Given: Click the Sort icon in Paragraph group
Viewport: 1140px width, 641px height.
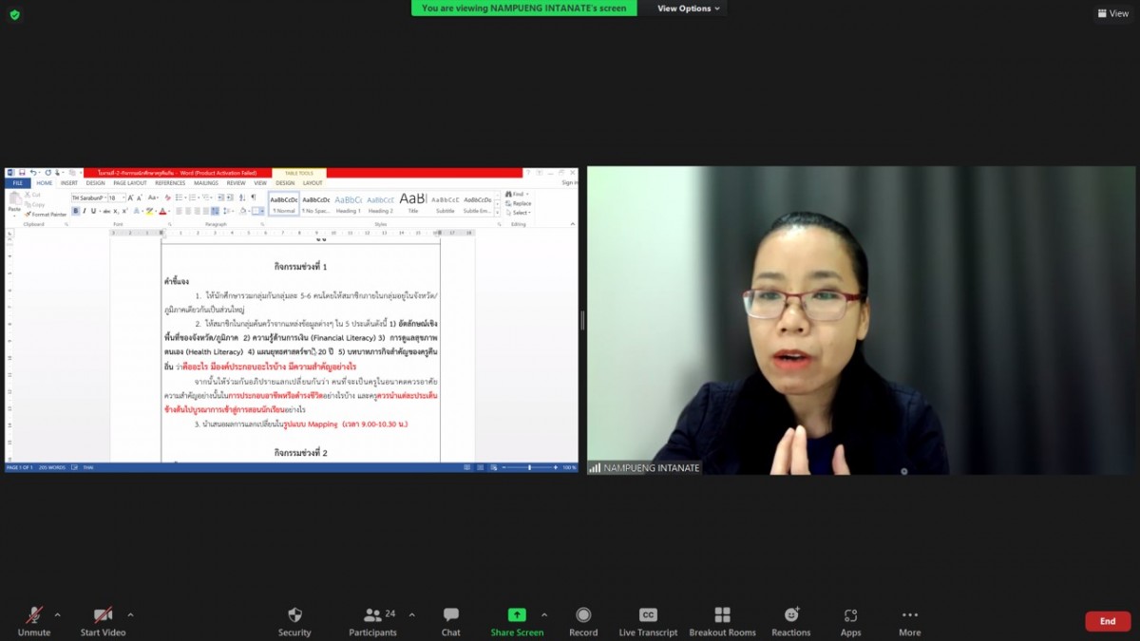Looking at the screenshot, I should [242, 198].
